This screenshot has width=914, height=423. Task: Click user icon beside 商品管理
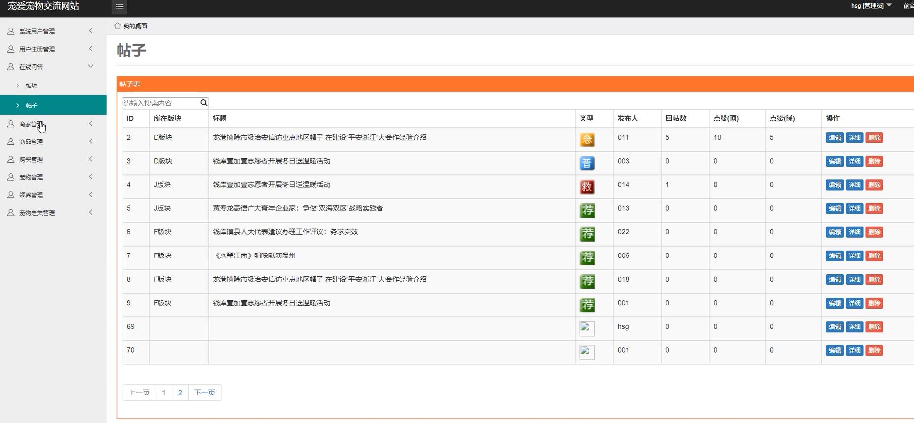[11, 141]
